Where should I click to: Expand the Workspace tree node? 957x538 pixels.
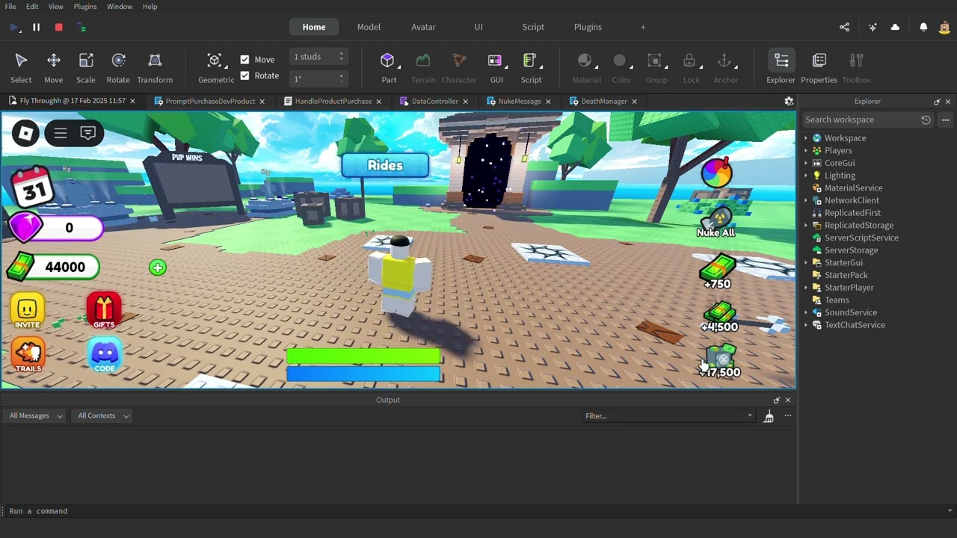click(x=806, y=138)
